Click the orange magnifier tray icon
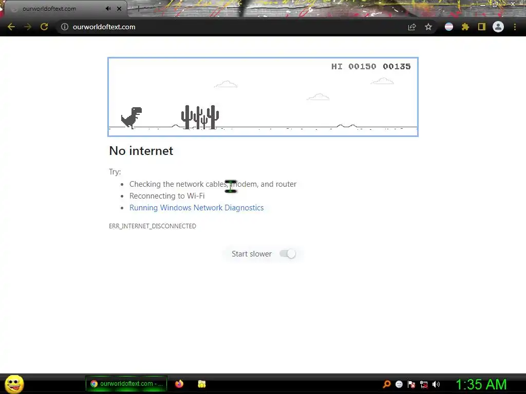 pyautogui.click(x=386, y=384)
